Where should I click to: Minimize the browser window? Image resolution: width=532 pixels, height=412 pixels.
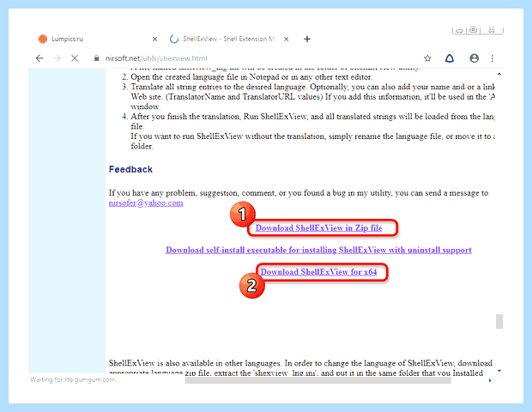click(459, 31)
